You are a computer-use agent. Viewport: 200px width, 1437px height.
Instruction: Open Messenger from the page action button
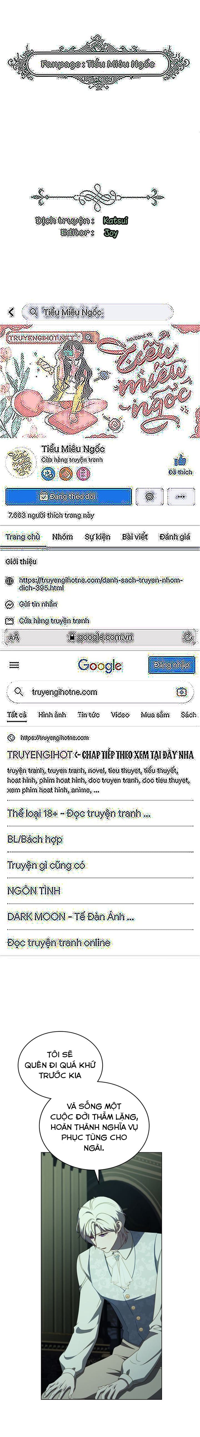coord(150,496)
